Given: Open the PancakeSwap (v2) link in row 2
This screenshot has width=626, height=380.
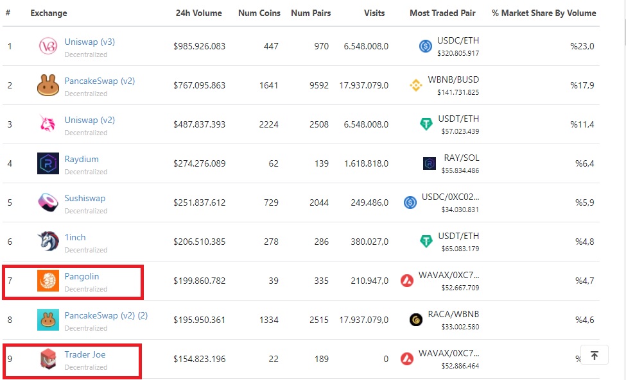Looking at the screenshot, I should point(100,81).
